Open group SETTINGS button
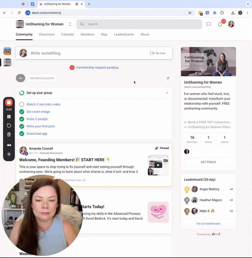The height and width of the screenshot is (258, 252). [x=208, y=162]
